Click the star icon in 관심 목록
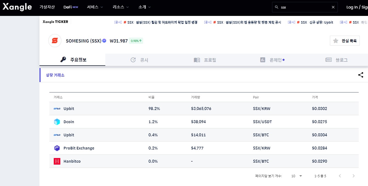Image resolution: width=368 pixels, height=186 pixels. click(x=336, y=41)
